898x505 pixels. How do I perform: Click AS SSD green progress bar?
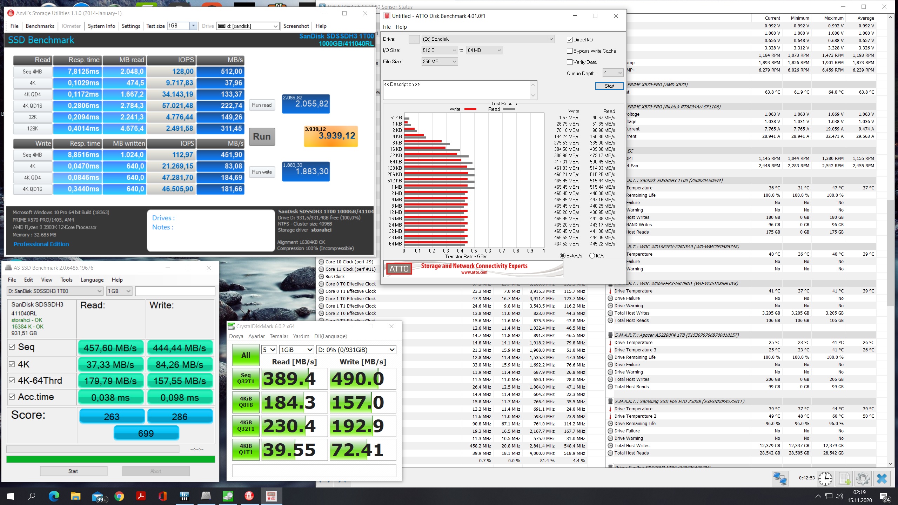[110, 459]
